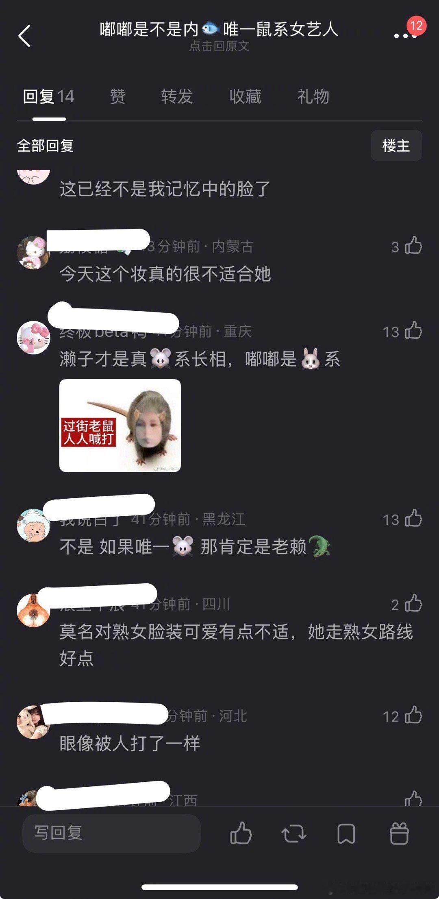
Task: Like the Hebei comment with 12 likes
Action: coord(414,715)
